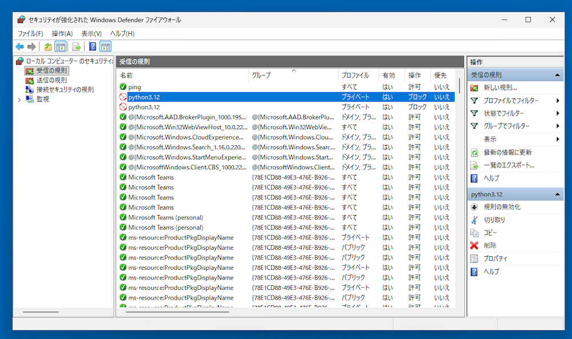Image resolution: width=572 pixels, height=339 pixels.
Task: Expand the 監視 tree node
Action: point(19,99)
